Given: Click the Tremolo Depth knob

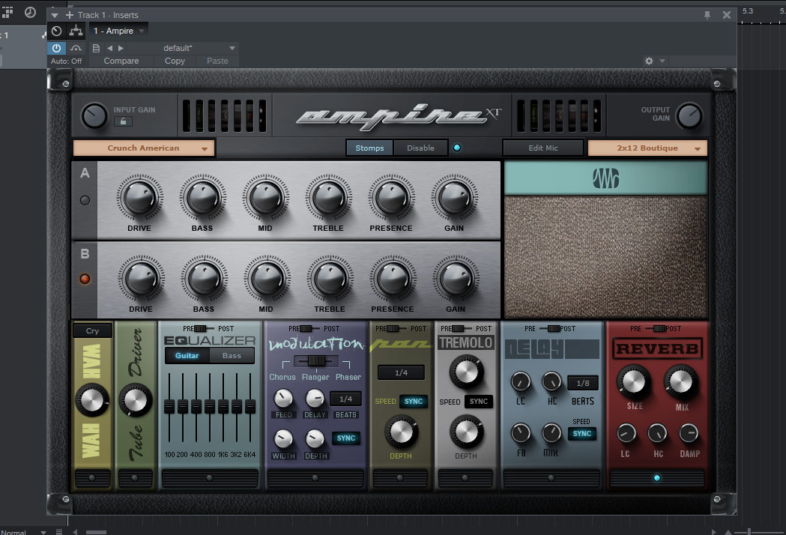Looking at the screenshot, I should point(466,432).
